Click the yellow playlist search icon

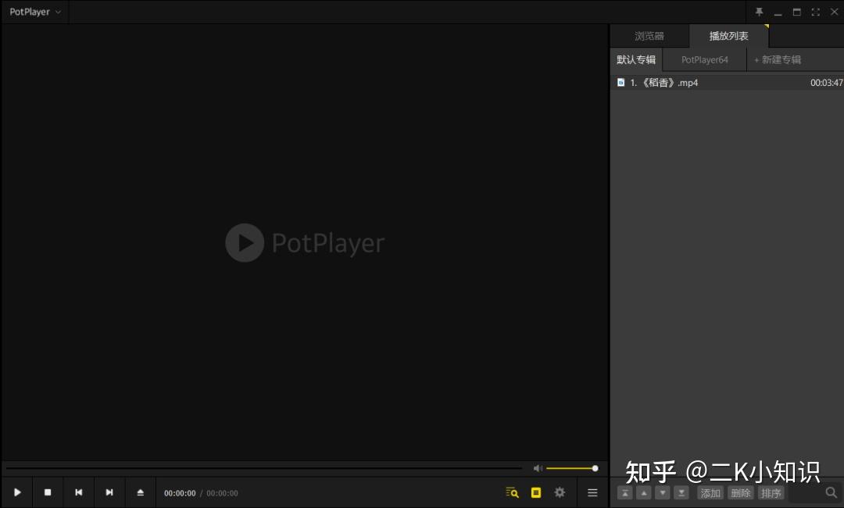pos(512,492)
